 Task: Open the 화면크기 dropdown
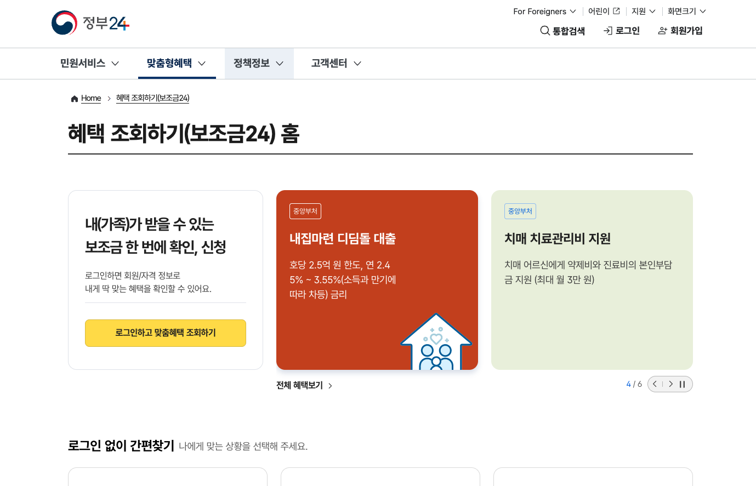point(686,11)
